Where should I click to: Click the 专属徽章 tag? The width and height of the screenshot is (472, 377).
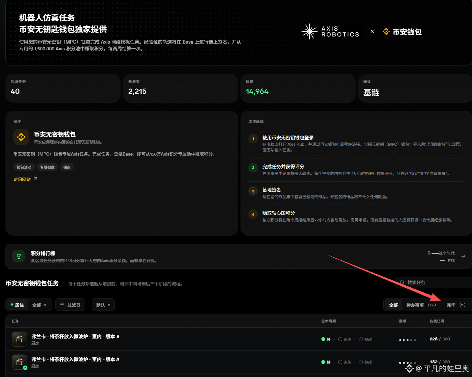tap(47, 167)
